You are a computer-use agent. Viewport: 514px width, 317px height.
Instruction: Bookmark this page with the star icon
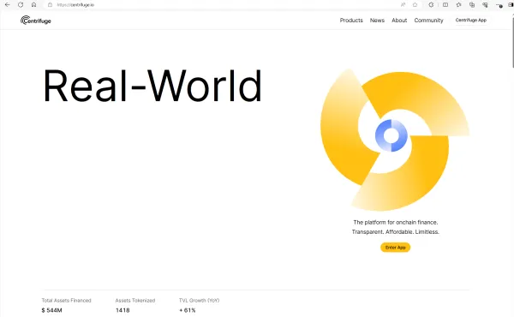(x=415, y=4)
